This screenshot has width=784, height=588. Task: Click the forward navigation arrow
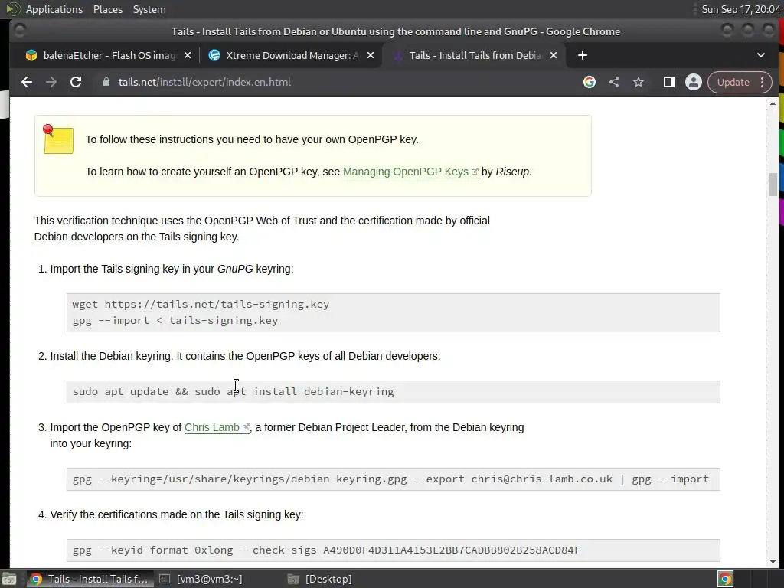point(51,82)
